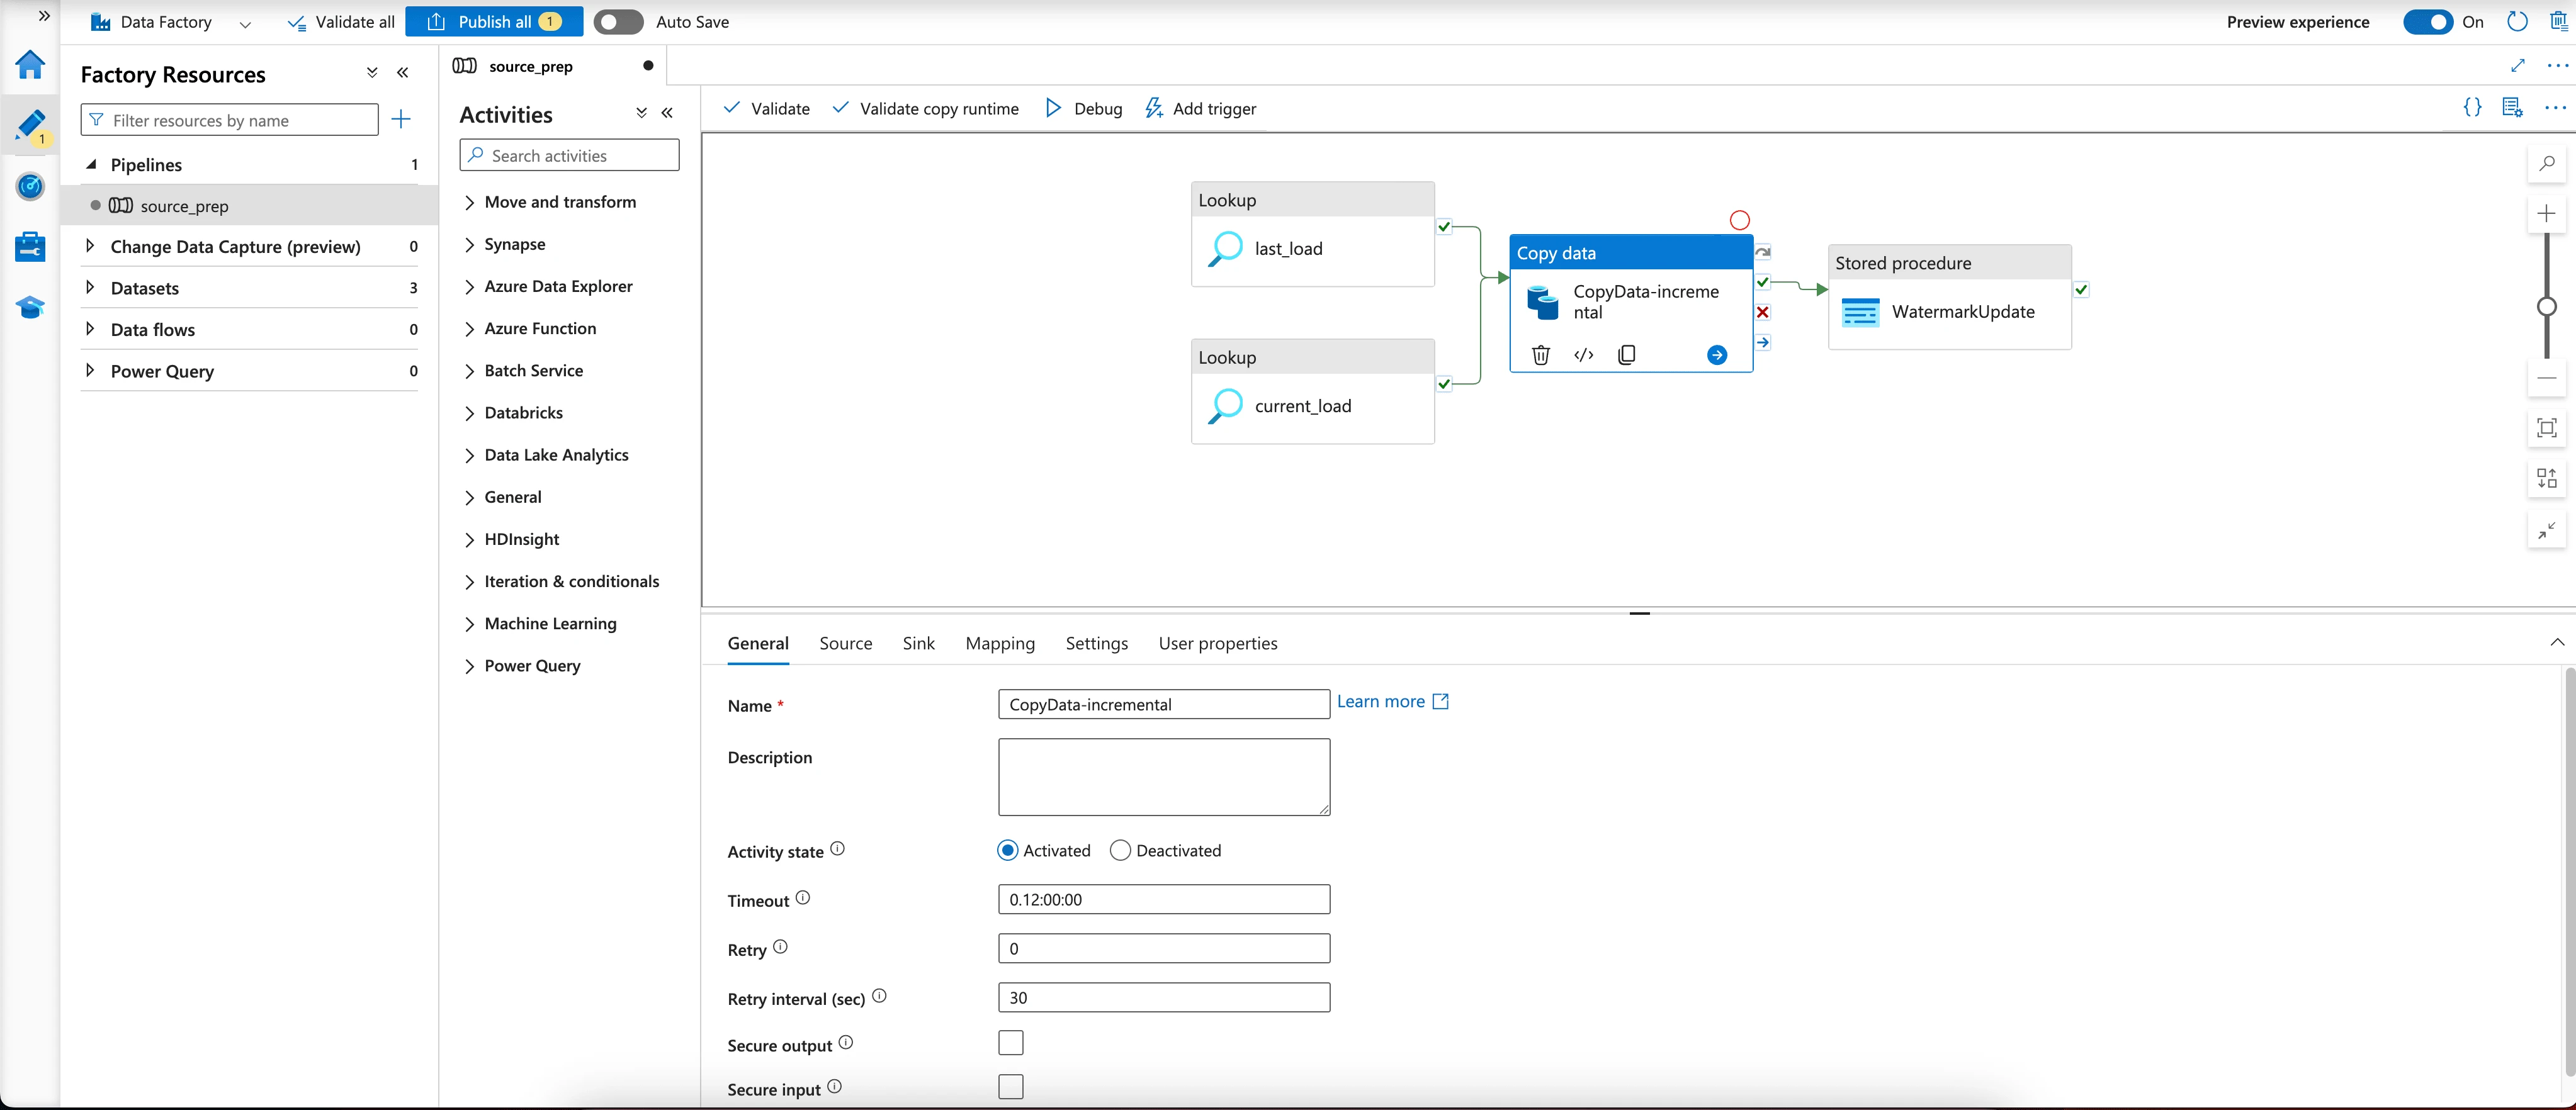The width and height of the screenshot is (2576, 1110).
Task: Clone the Copy data activity via copy icon
Action: coord(1626,355)
